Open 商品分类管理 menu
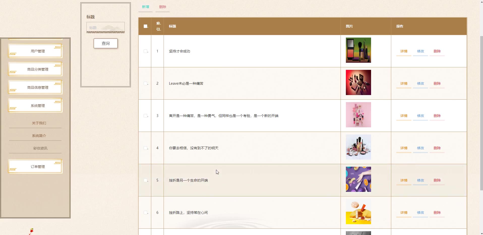 [x=35, y=69]
